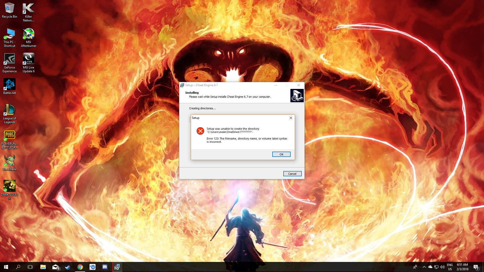Expand hidden system tray icons
This screenshot has height=272, width=484.
pyautogui.click(x=424, y=267)
